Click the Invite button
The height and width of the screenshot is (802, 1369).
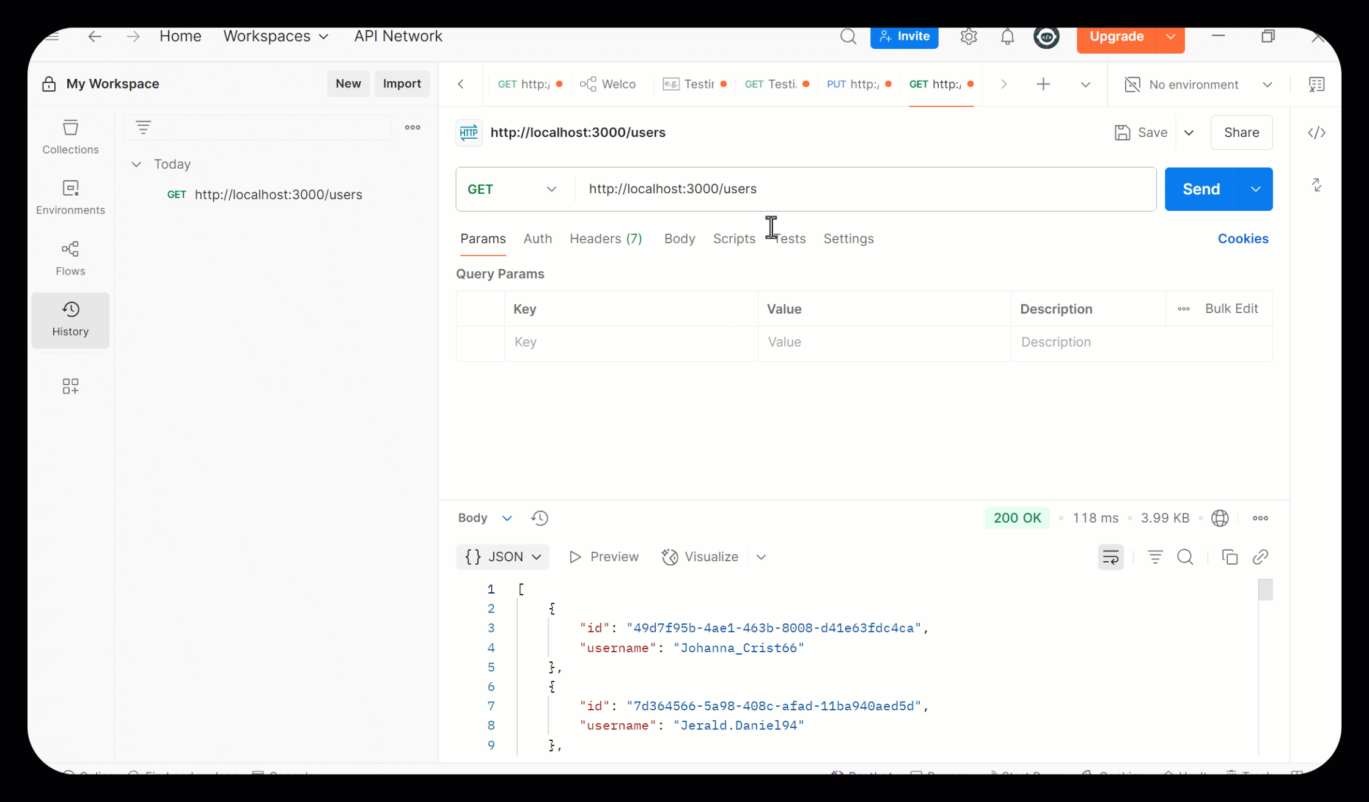click(904, 37)
